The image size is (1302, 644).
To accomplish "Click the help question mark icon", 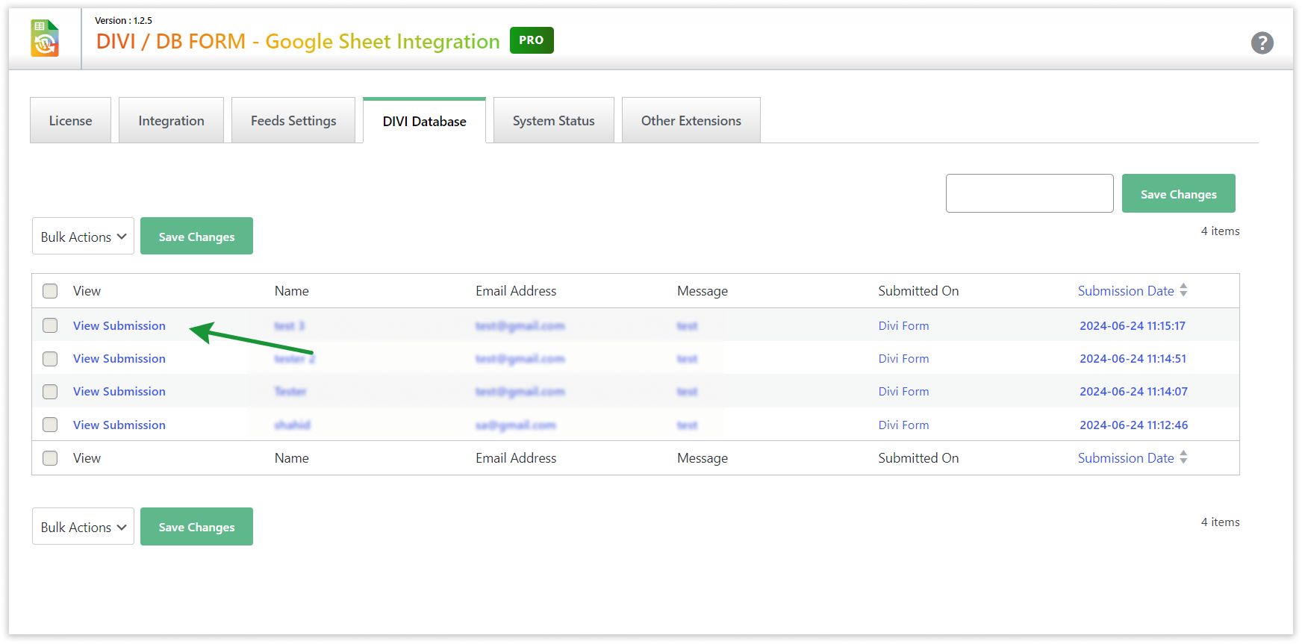I will click(1262, 43).
